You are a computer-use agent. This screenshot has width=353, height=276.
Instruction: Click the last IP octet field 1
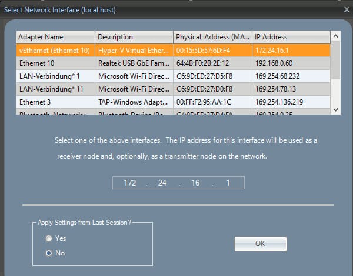(x=228, y=183)
